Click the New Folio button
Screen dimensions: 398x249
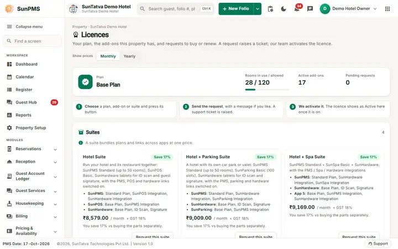coord(236,9)
